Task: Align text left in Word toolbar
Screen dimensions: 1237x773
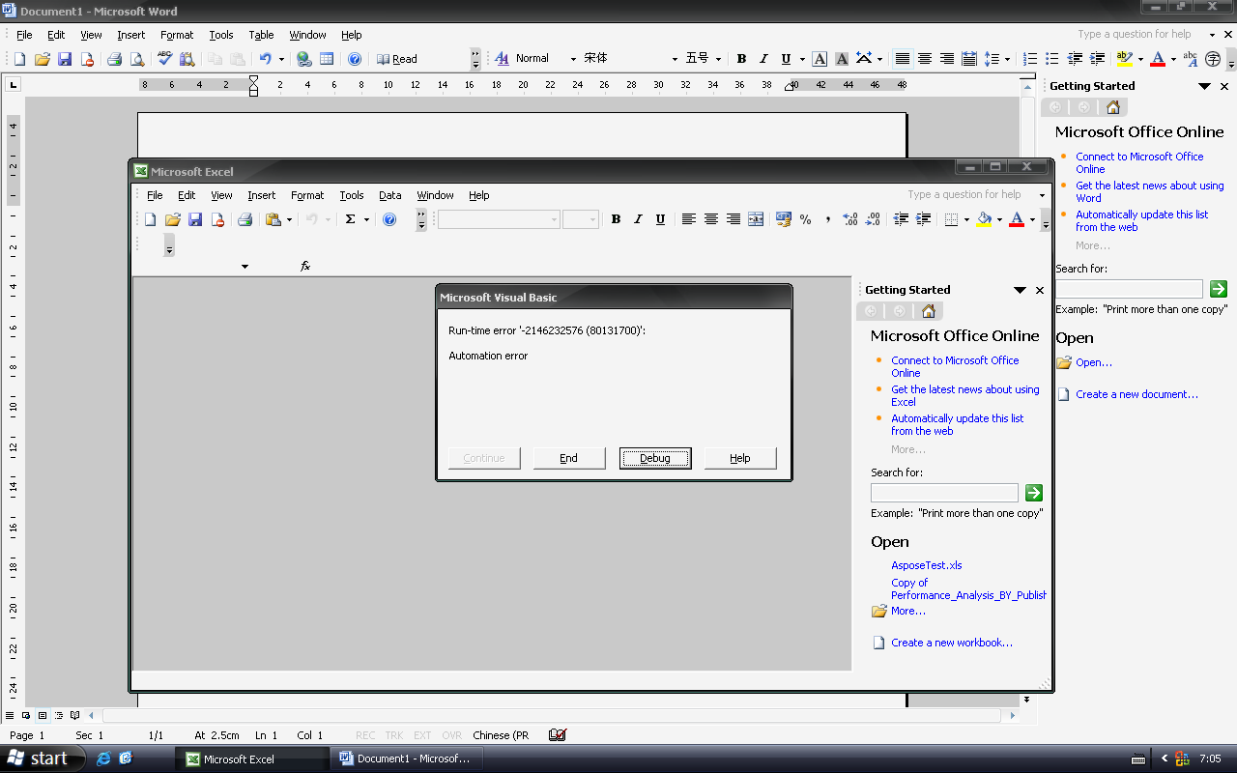Action: 902,59
